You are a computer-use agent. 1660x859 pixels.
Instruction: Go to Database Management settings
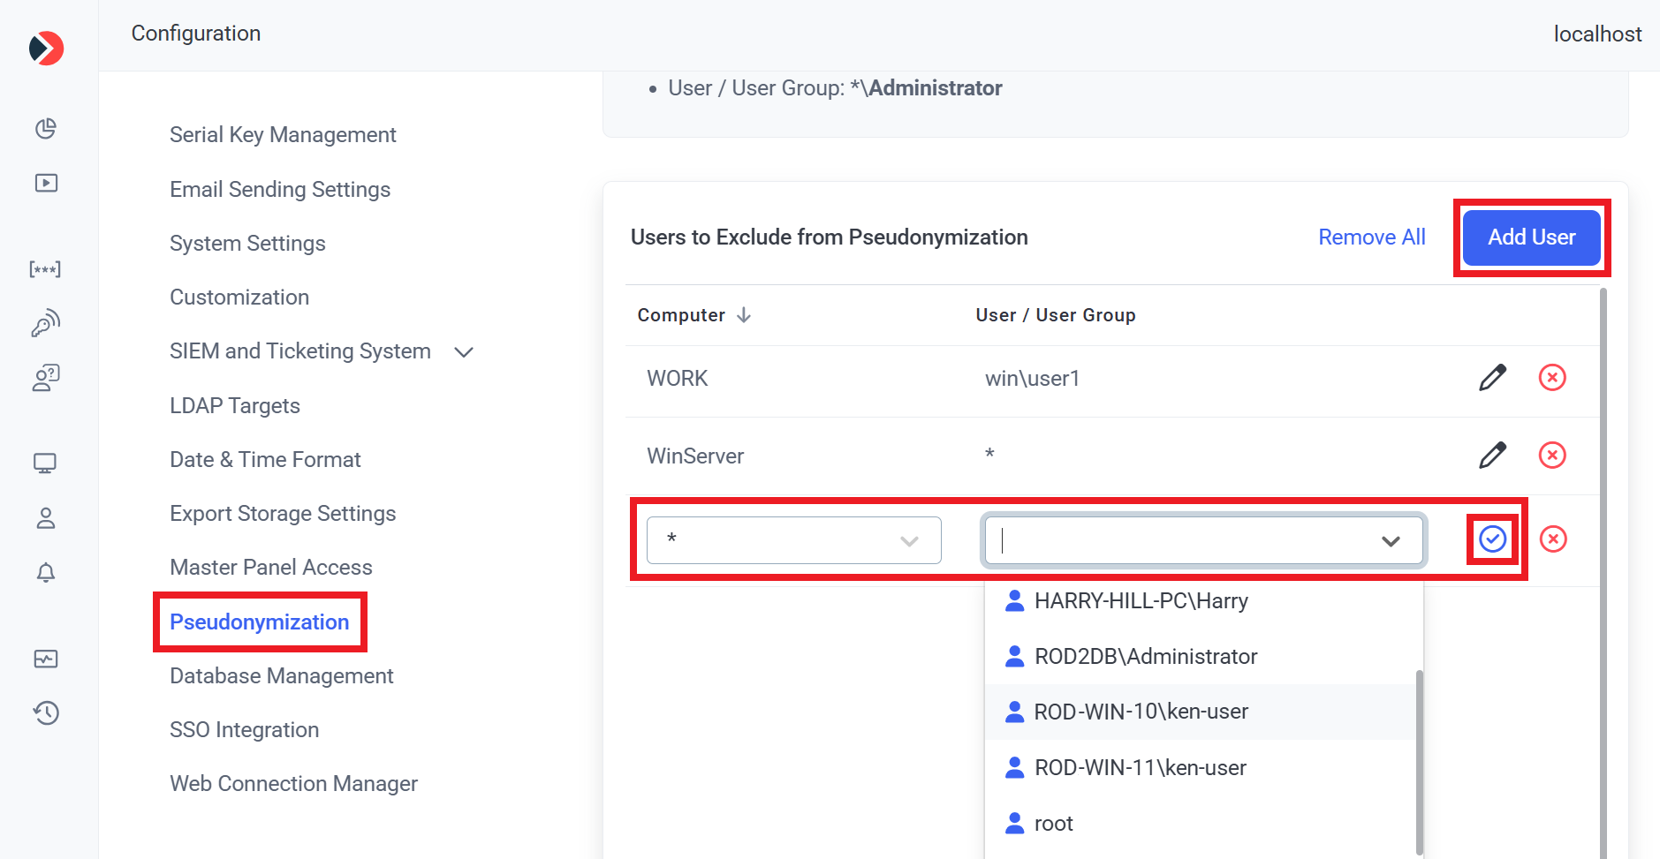(281, 676)
